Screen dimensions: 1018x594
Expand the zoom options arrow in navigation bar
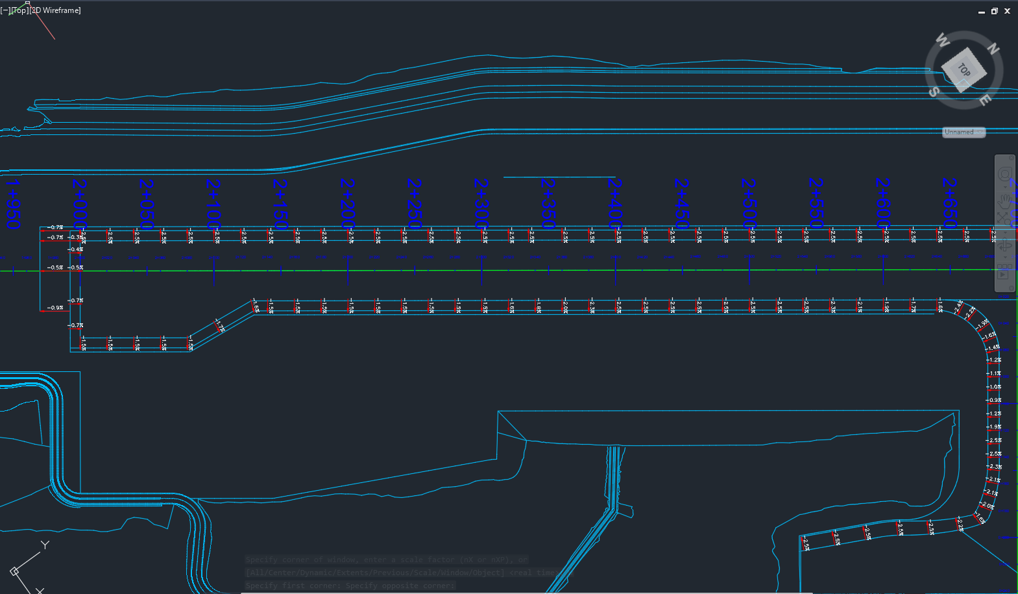[1005, 232]
